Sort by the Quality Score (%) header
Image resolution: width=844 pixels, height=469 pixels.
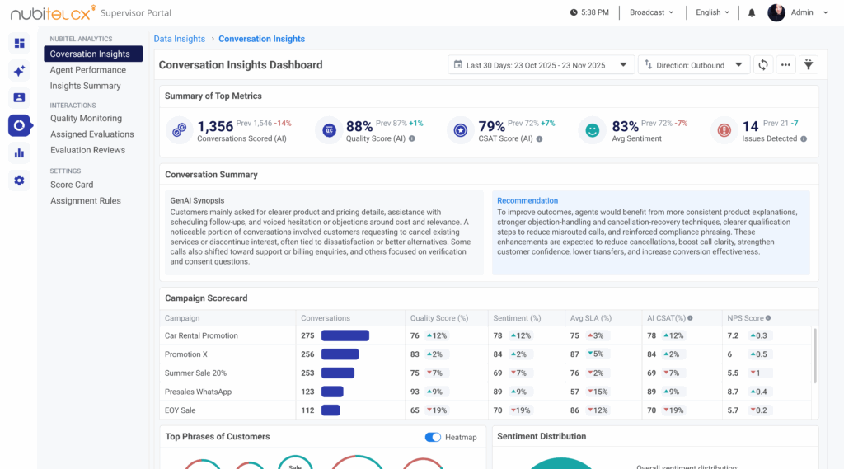439,318
